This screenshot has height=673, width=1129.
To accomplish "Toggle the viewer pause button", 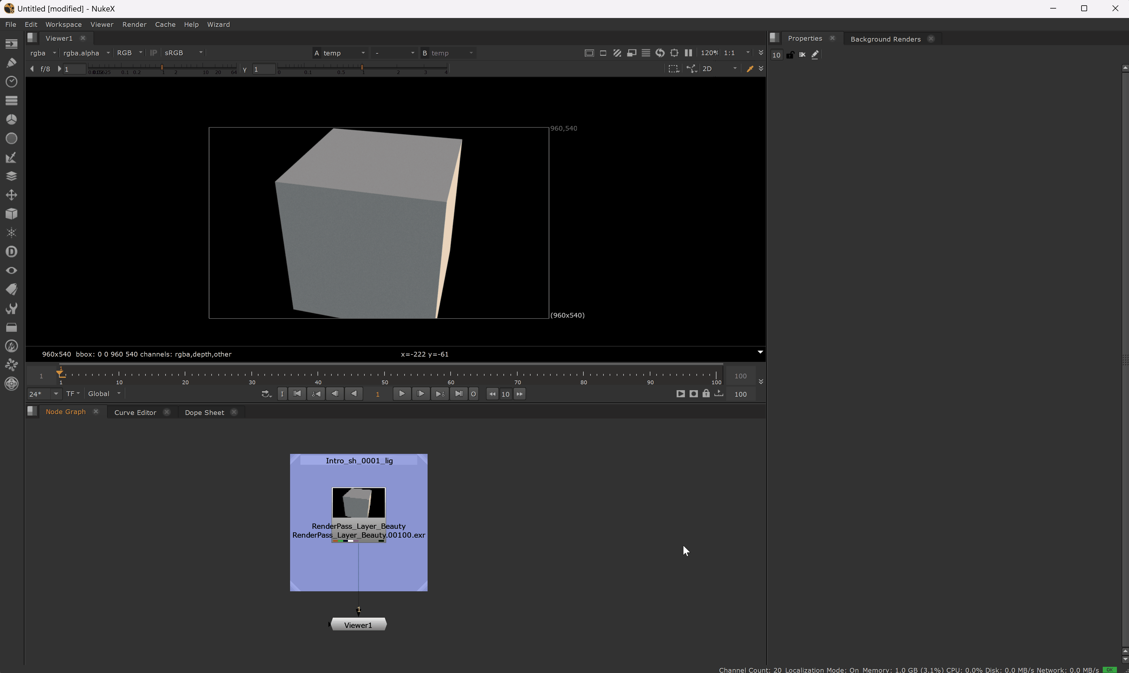I will 688,53.
